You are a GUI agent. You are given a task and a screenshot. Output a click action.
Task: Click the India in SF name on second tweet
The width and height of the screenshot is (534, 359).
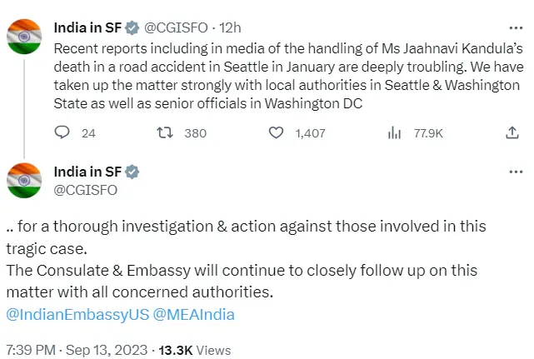87,172
